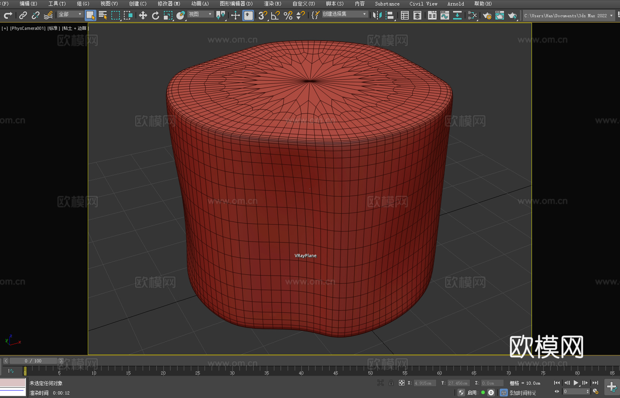Toggle the Angle Snap button
Screen dimensions: 620x398
276,16
